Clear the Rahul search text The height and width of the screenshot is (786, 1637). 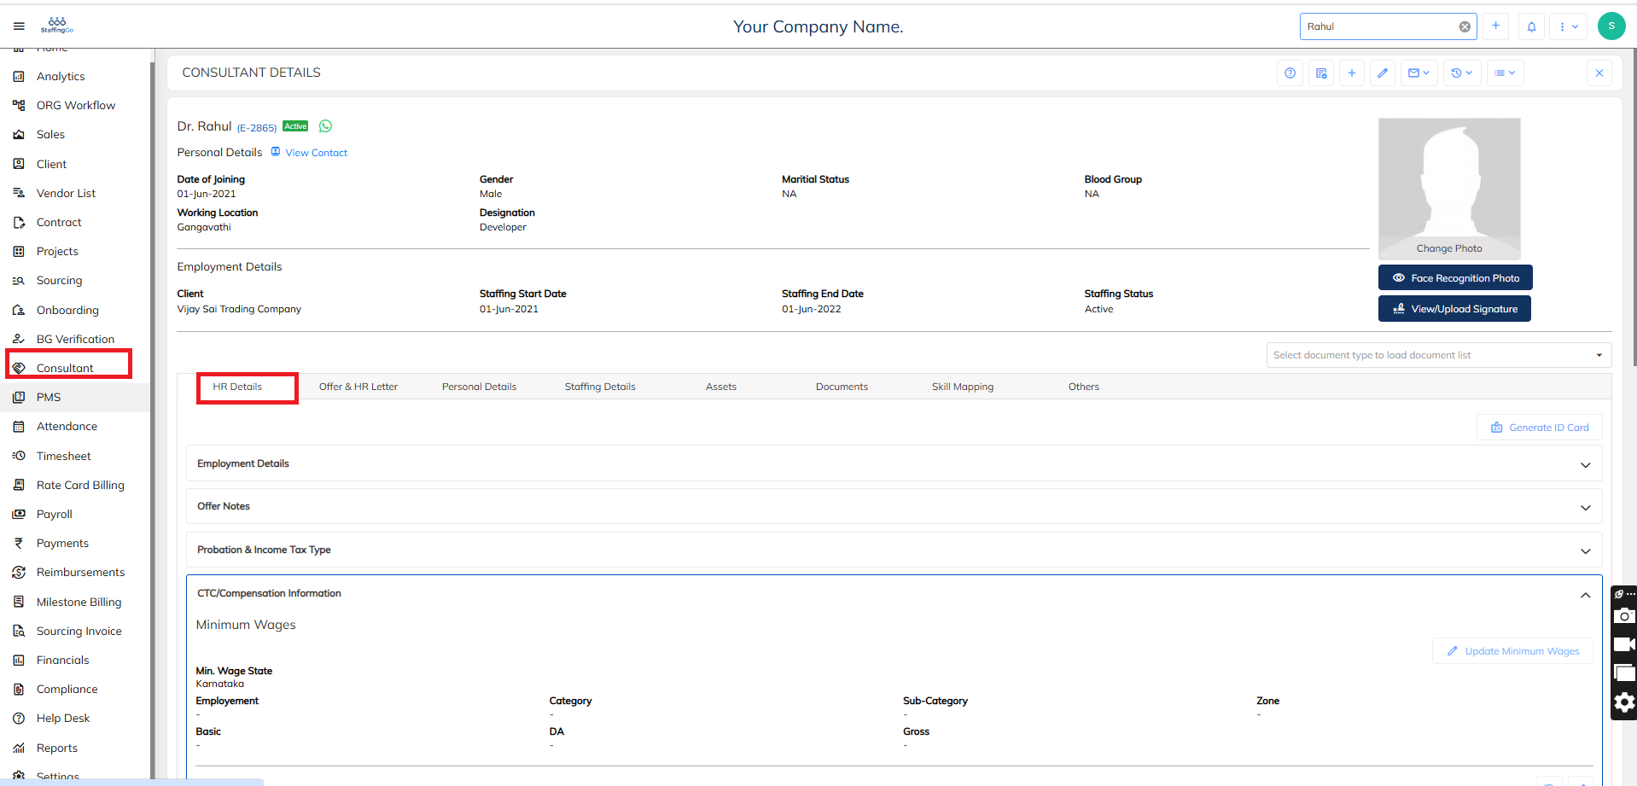click(1465, 26)
